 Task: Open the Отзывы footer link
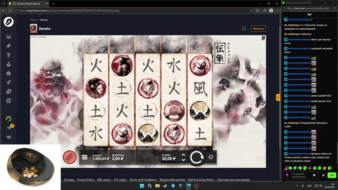(x=69, y=180)
